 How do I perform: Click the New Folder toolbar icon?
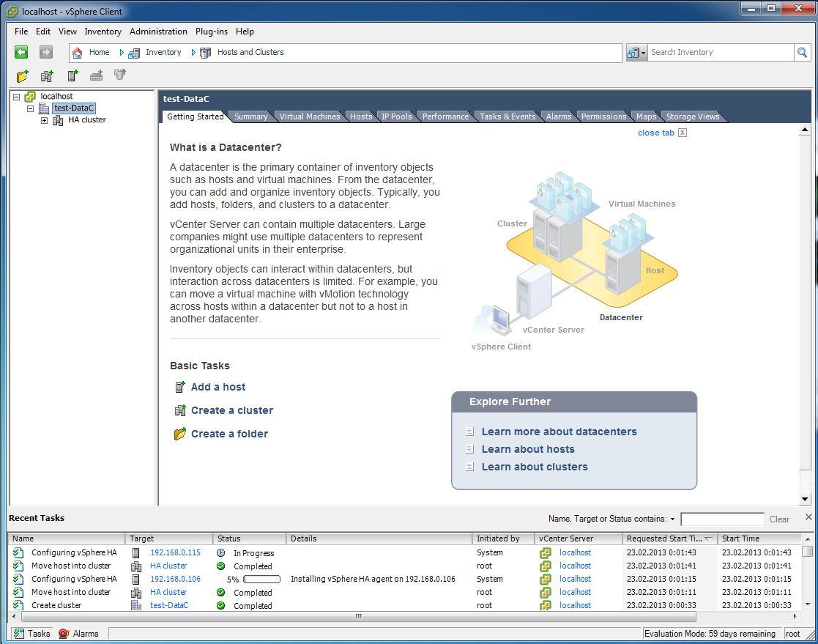point(22,75)
